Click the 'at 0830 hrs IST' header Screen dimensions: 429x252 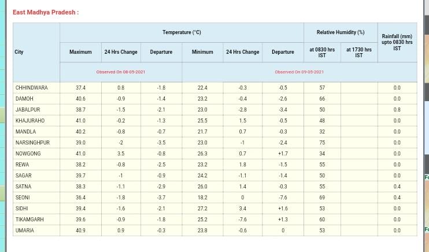(x=322, y=52)
